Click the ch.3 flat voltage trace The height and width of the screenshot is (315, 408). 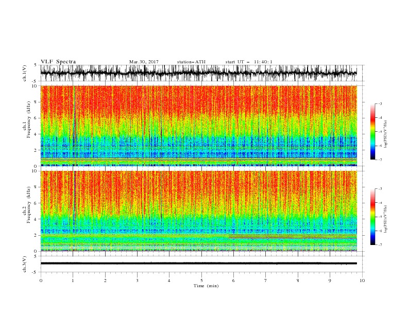198,264
